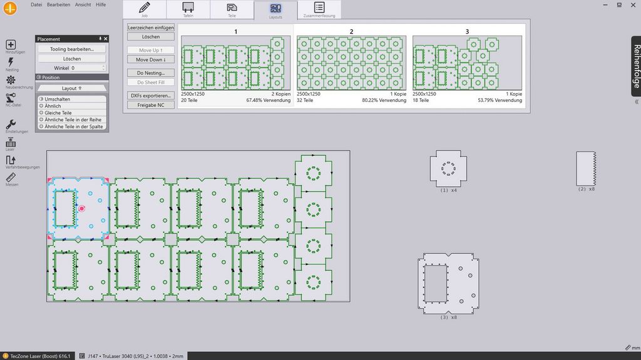Screen dimensions: 641x360
Task: Show Verfahrbewegungen travel moves icon
Action: [x=11, y=160]
